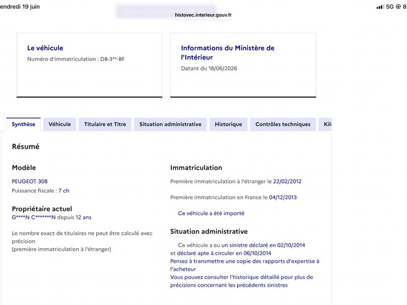Click the Le véhicule card heading

pos(45,48)
